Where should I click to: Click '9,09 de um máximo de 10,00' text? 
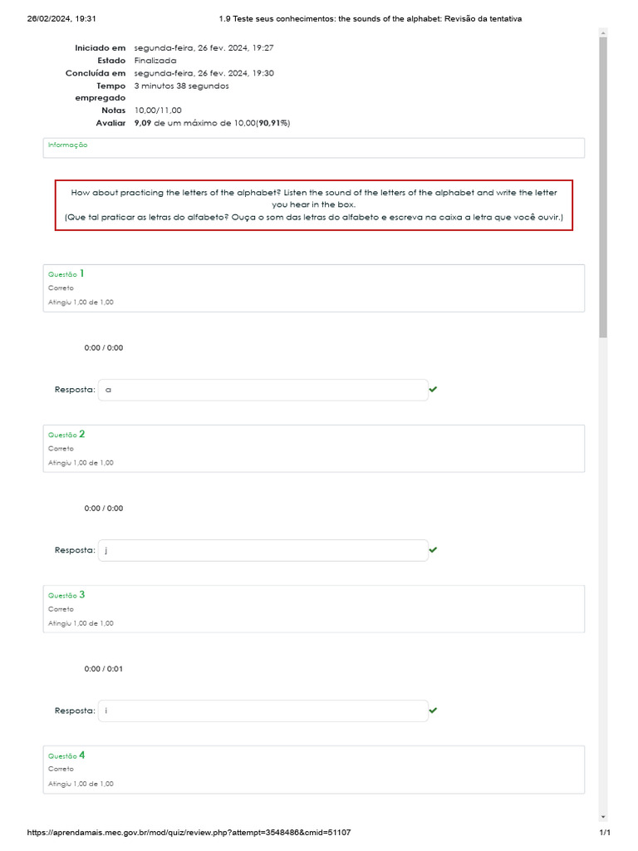coord(194,123)
